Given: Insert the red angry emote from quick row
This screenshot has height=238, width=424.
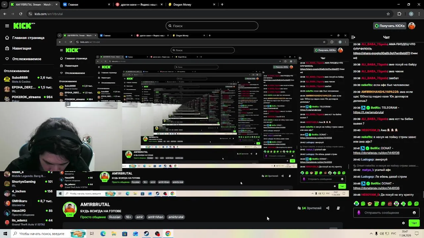Looking at the screenshot, I should pos(390,204).
